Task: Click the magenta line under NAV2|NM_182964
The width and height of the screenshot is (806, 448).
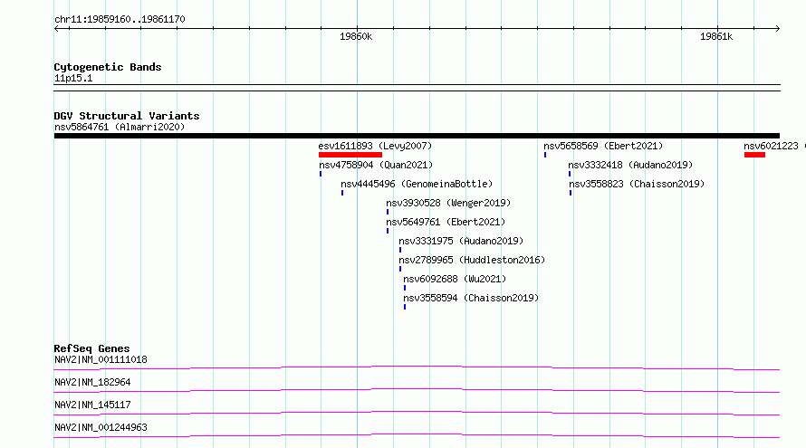Action: 417,390
